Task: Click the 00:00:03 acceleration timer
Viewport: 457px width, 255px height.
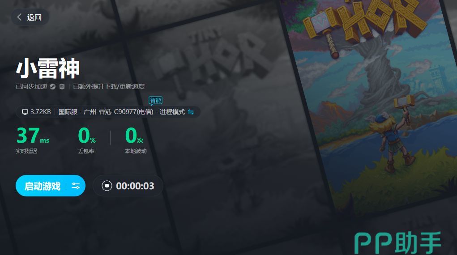Action: pyautogui.click(x=135, y=186)
